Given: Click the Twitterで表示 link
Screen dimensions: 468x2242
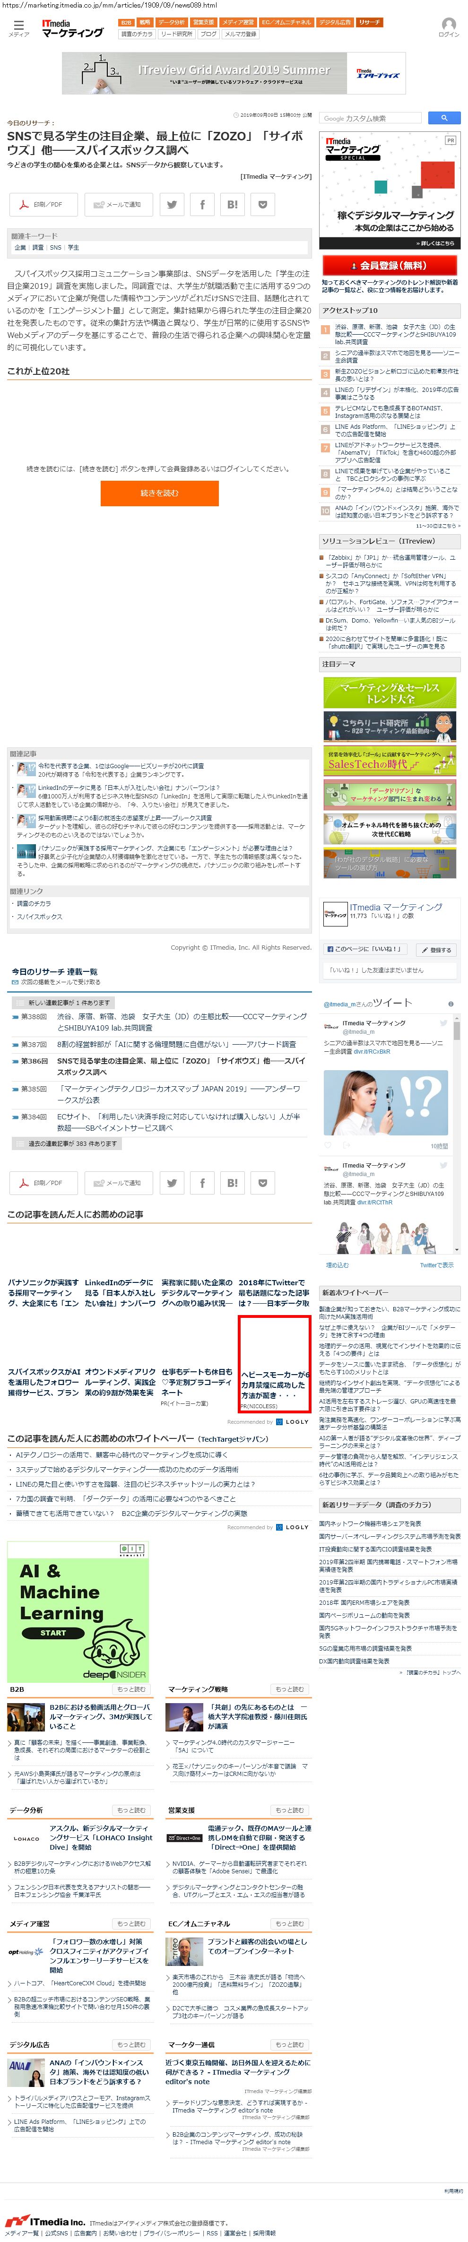Looking at the screenshot, I should [436, 1264].
